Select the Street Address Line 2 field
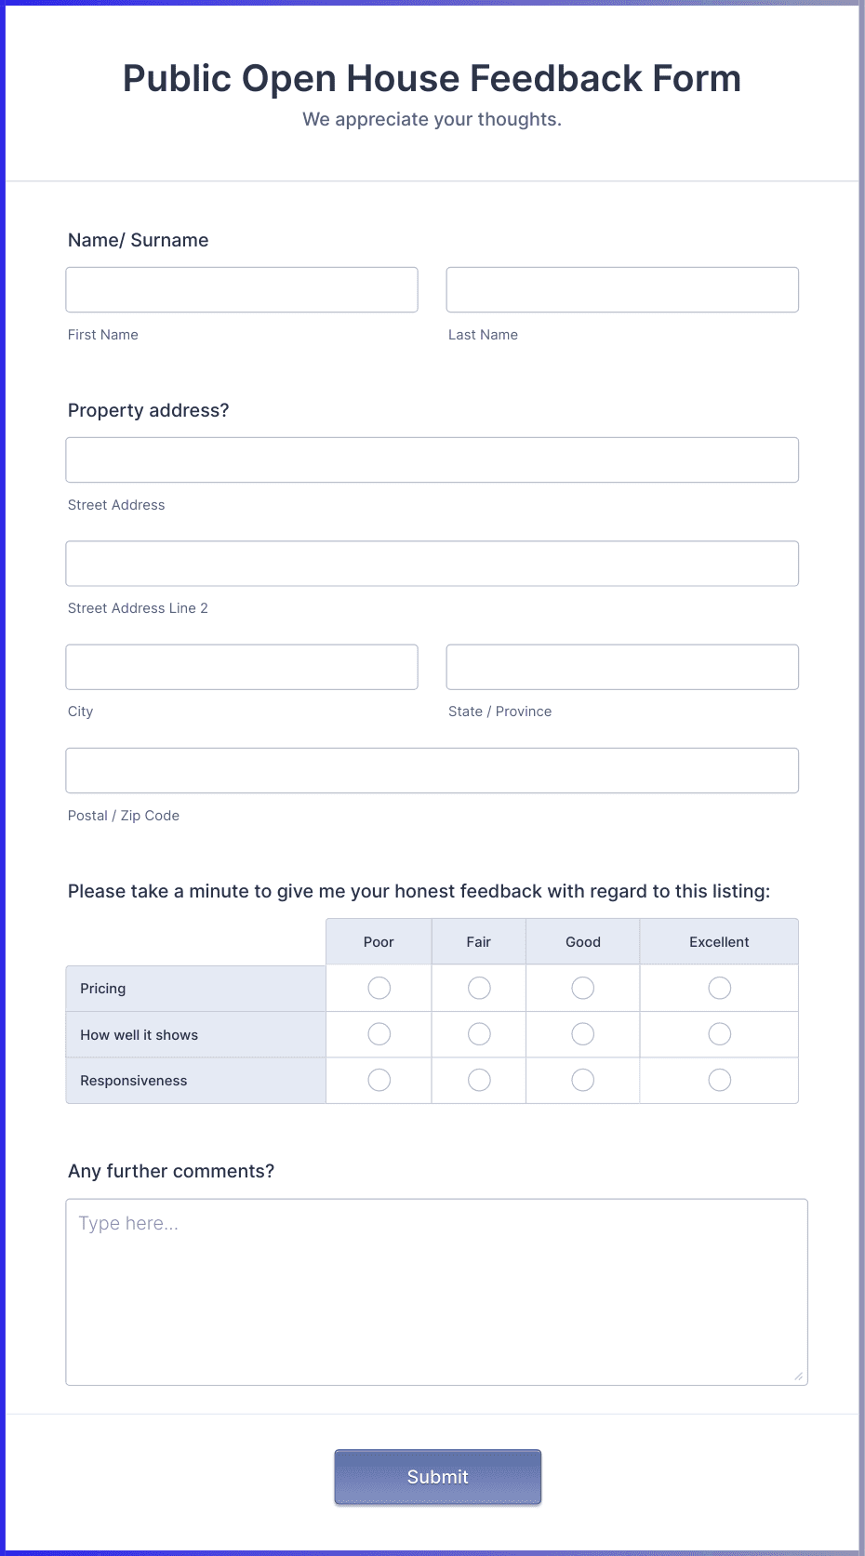This screenshot has width=865, height=1556. 432,564
